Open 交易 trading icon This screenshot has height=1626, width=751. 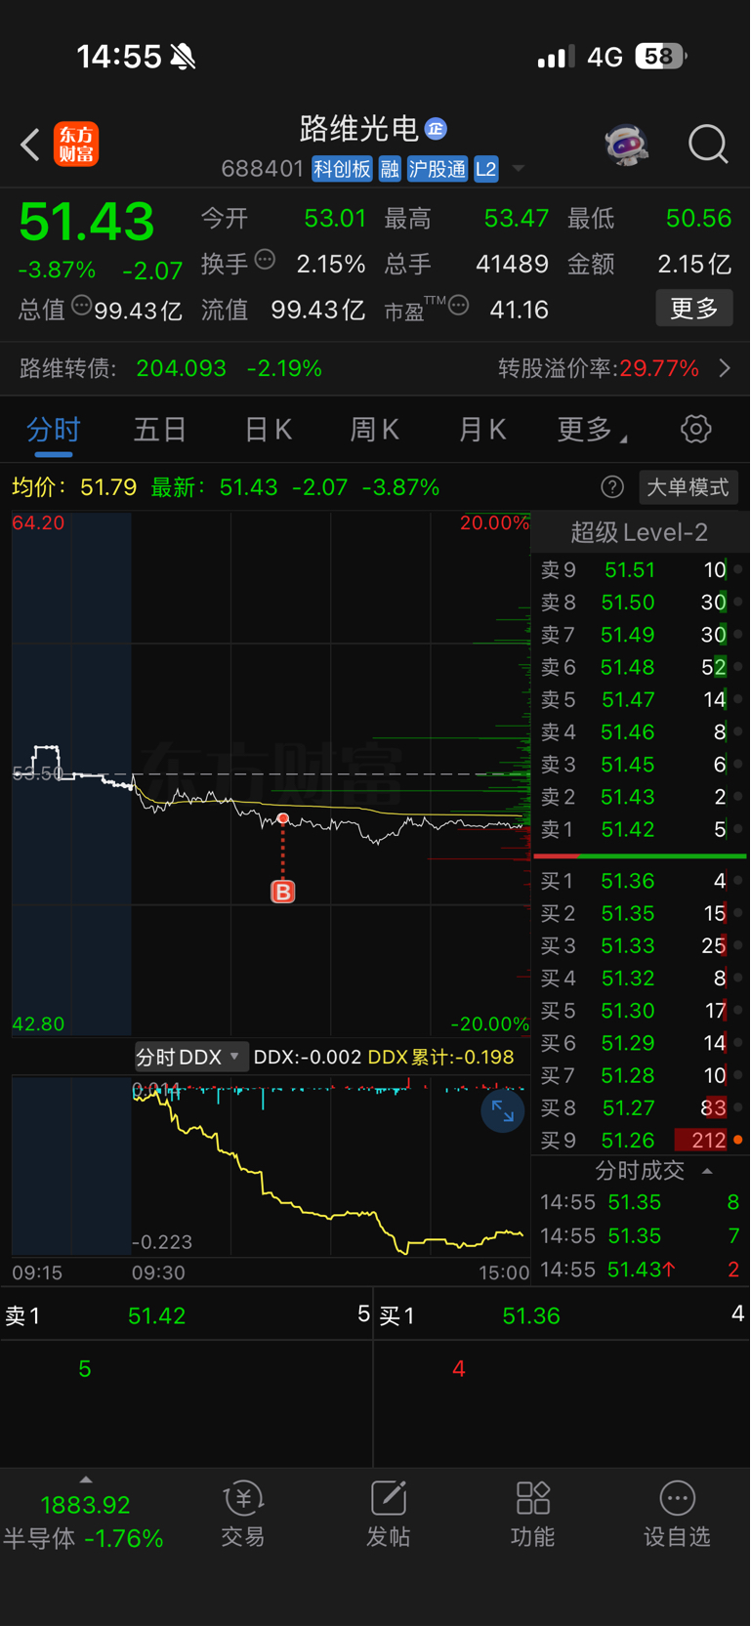coord(243,1514)
